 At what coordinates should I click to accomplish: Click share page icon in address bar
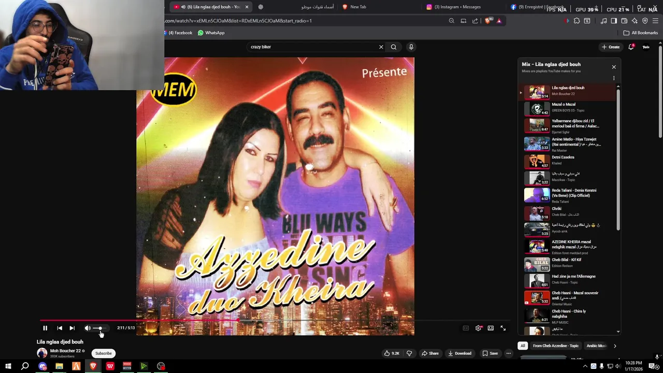coord(475,21)
